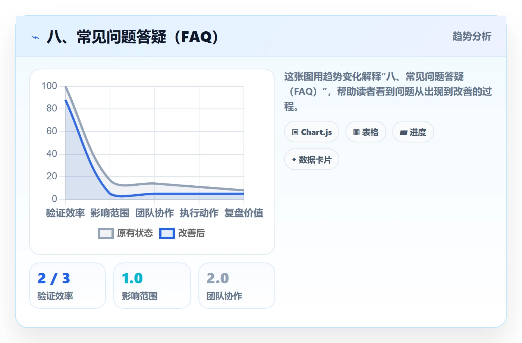
Task: Click the Chart.js tag icon
Action: [295, 132]
